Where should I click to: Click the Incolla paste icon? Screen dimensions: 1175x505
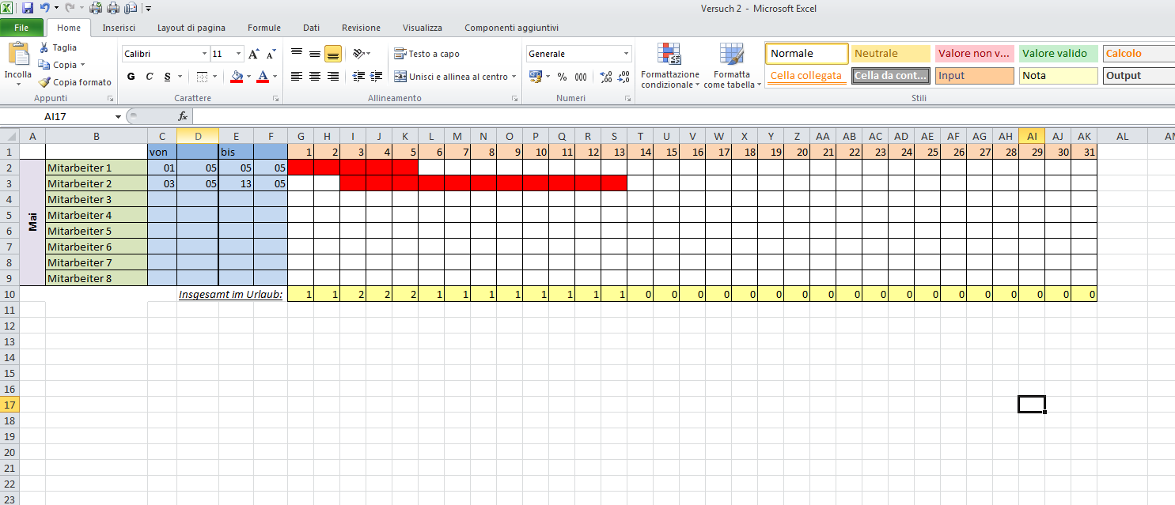pyautogui.click(x=17, y=57)
